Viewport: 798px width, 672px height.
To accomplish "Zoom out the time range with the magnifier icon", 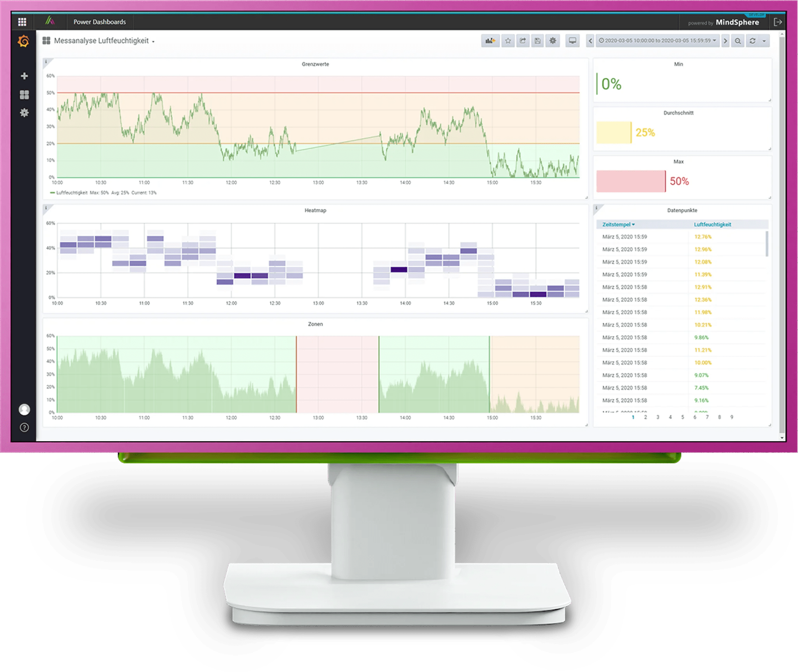I will click(x=738, y=41).
